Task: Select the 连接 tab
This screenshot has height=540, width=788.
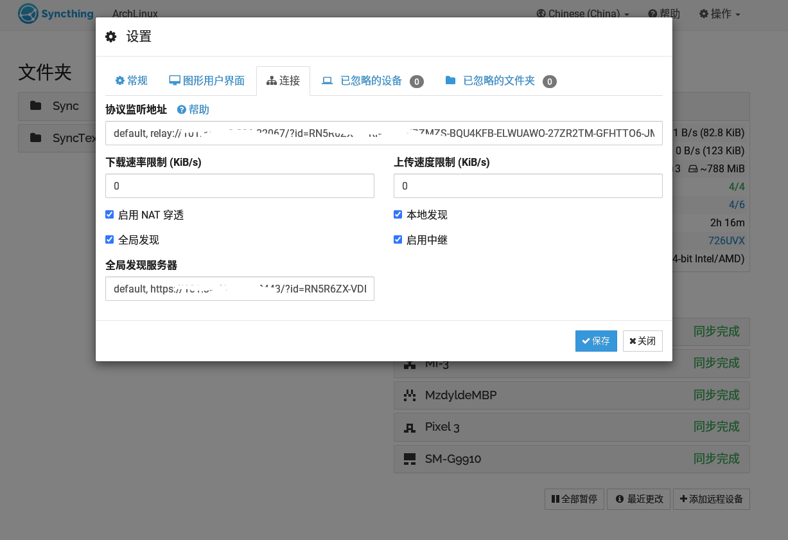Action: tap(283, 80)
